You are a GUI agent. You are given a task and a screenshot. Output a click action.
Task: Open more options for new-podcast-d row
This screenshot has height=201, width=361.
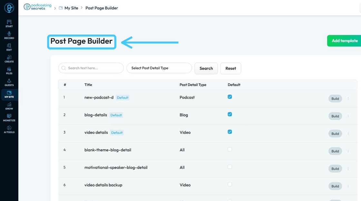tap(348, 99)
